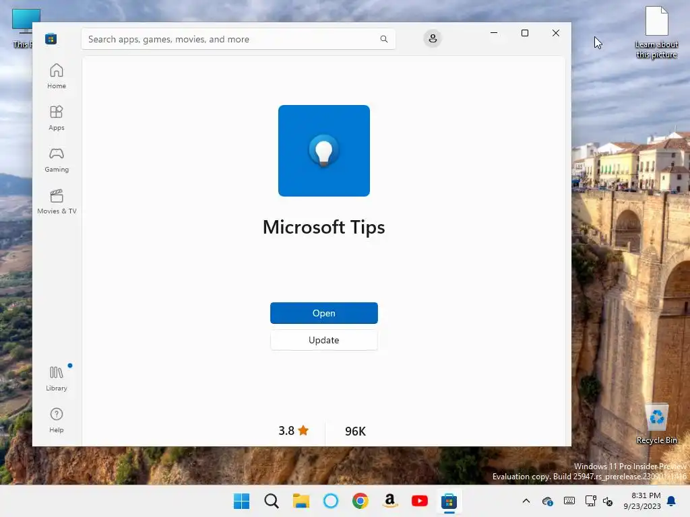The width and height of the screenshot is (690, 517).
Task: Open the Microsoft Tips app
Action: click(324, 313)
